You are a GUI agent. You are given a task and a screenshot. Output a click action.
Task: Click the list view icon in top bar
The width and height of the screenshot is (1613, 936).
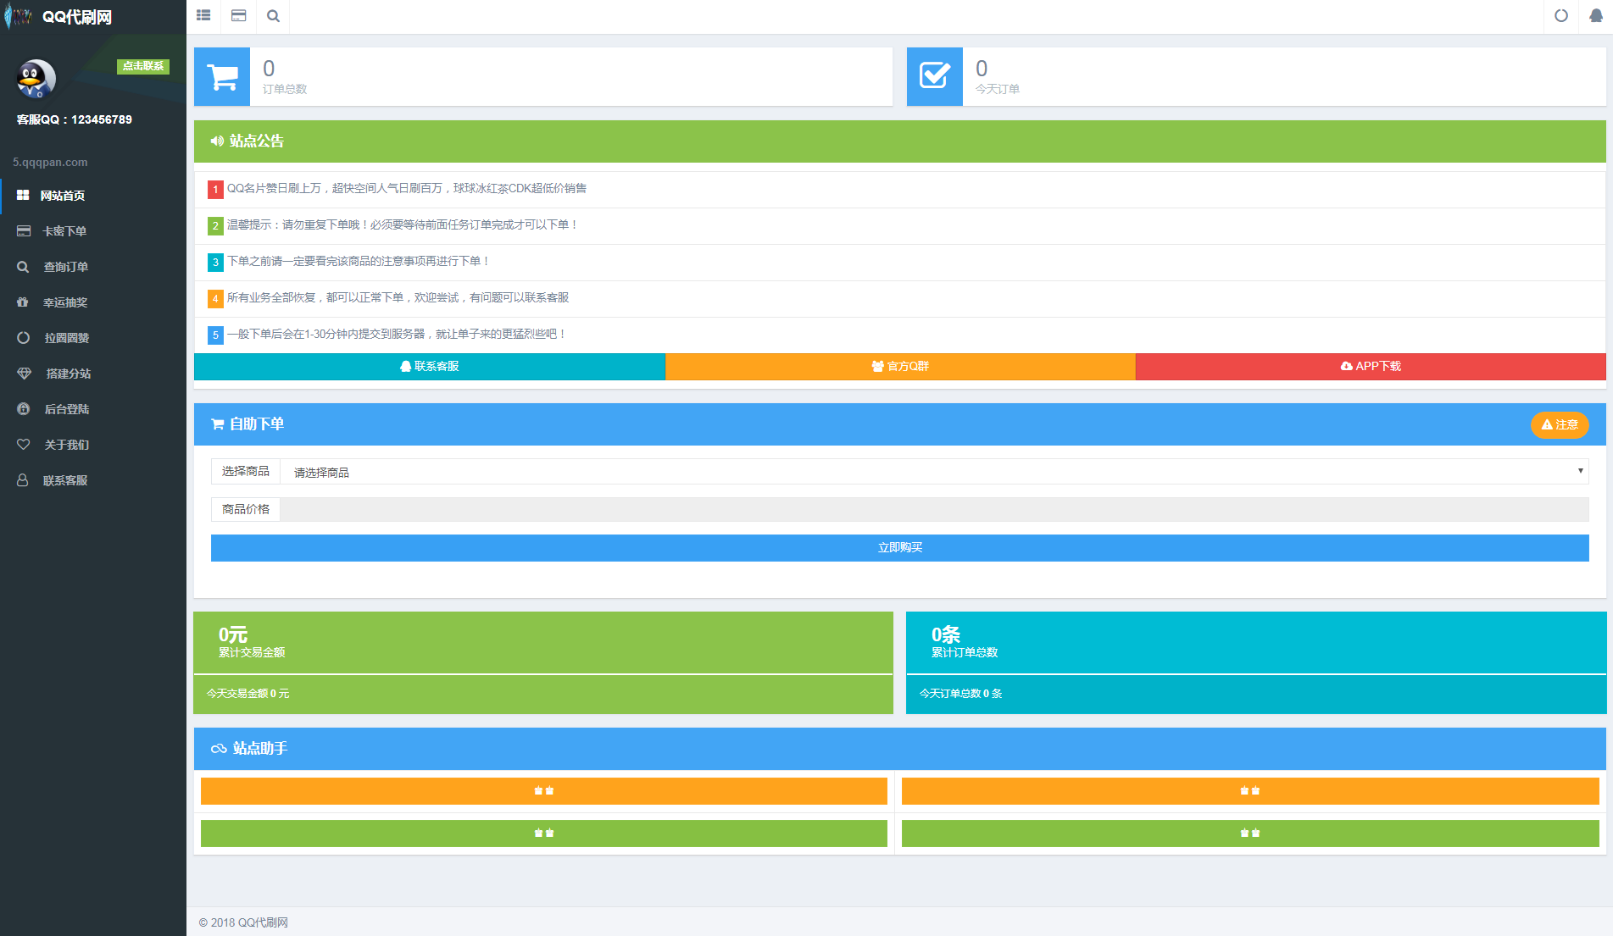tap(203, 16)
